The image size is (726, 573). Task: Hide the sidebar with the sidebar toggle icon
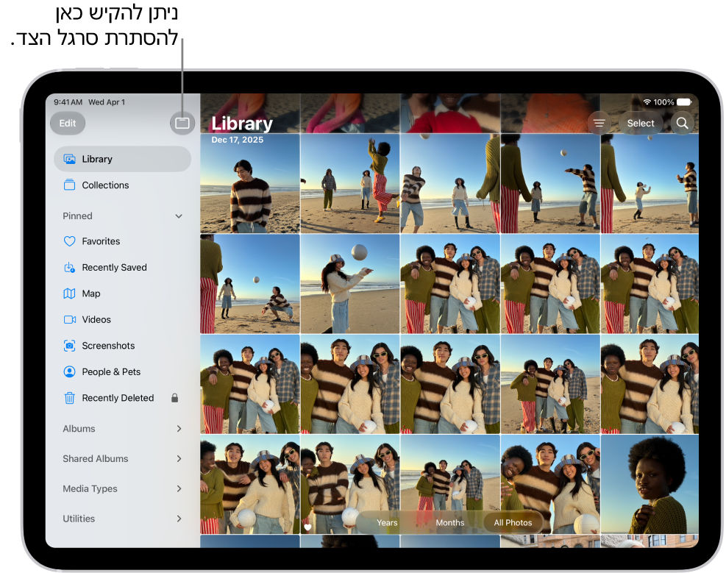[x=182, y=123]
